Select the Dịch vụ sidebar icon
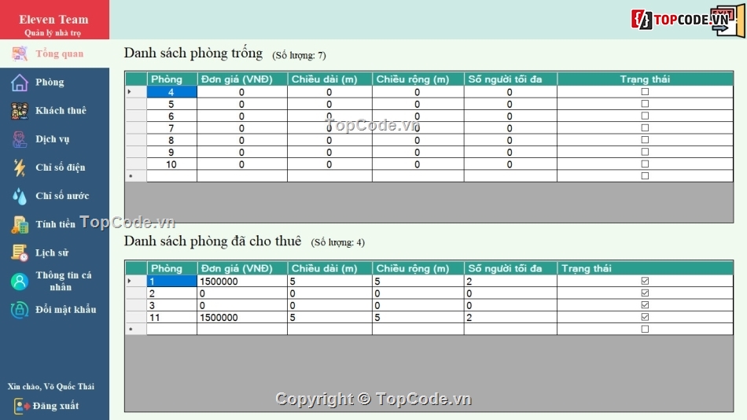747x420 pixels. point(20,139)
